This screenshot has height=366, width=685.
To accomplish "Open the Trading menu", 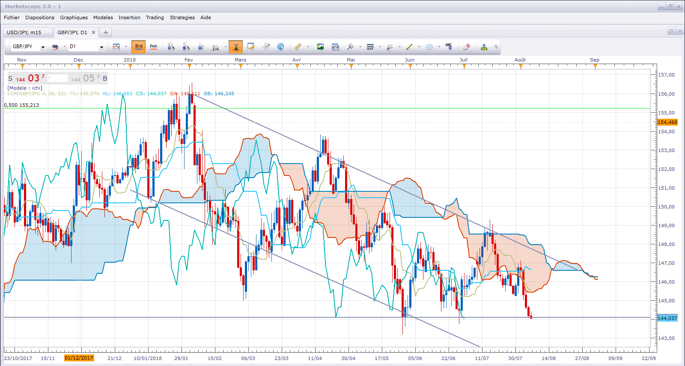I will (155, 18).
